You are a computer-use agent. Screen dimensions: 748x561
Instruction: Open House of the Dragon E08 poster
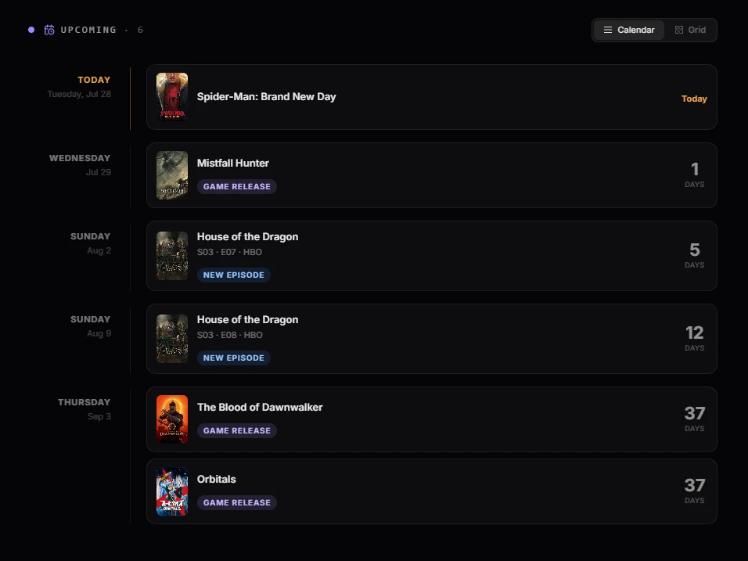171,339
